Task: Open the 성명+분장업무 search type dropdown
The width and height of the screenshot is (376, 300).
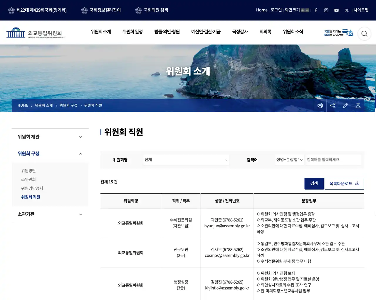Action: coord(289,160)
